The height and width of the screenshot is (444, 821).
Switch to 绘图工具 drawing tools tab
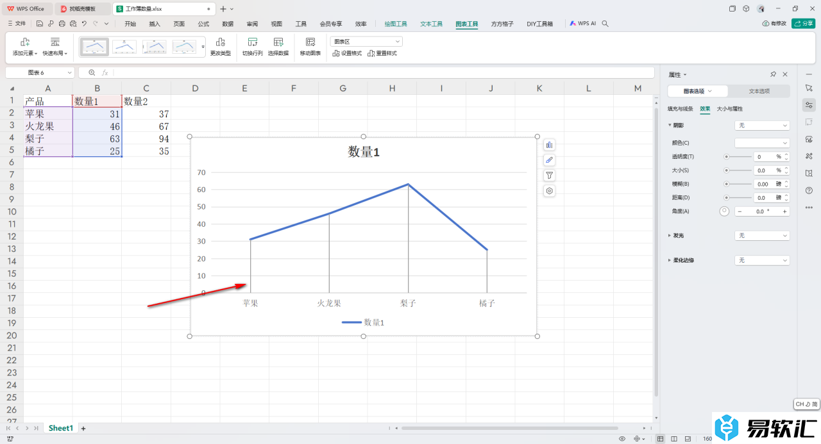[x=396, y=24]
